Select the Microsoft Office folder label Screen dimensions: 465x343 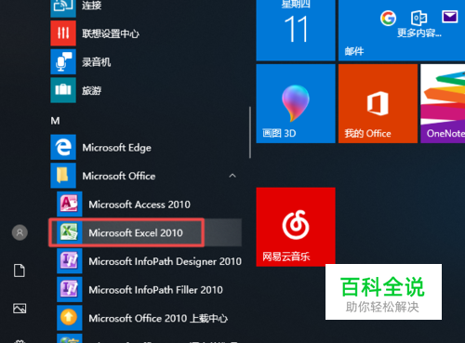click(x=119, y=176)
